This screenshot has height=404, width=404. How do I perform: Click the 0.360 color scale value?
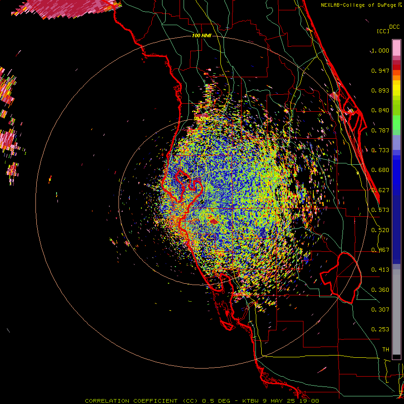(380, 290)
